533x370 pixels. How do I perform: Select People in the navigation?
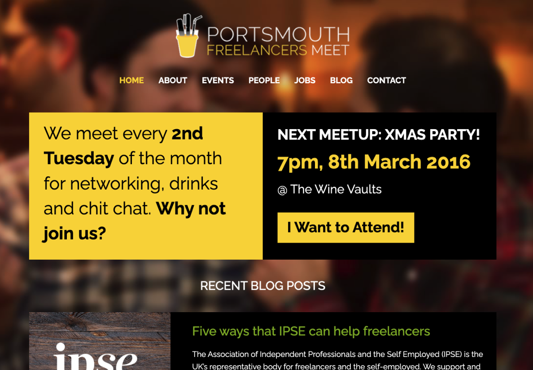coord(264,80)
